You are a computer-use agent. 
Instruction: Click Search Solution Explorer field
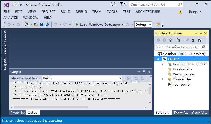pos(178,47)
